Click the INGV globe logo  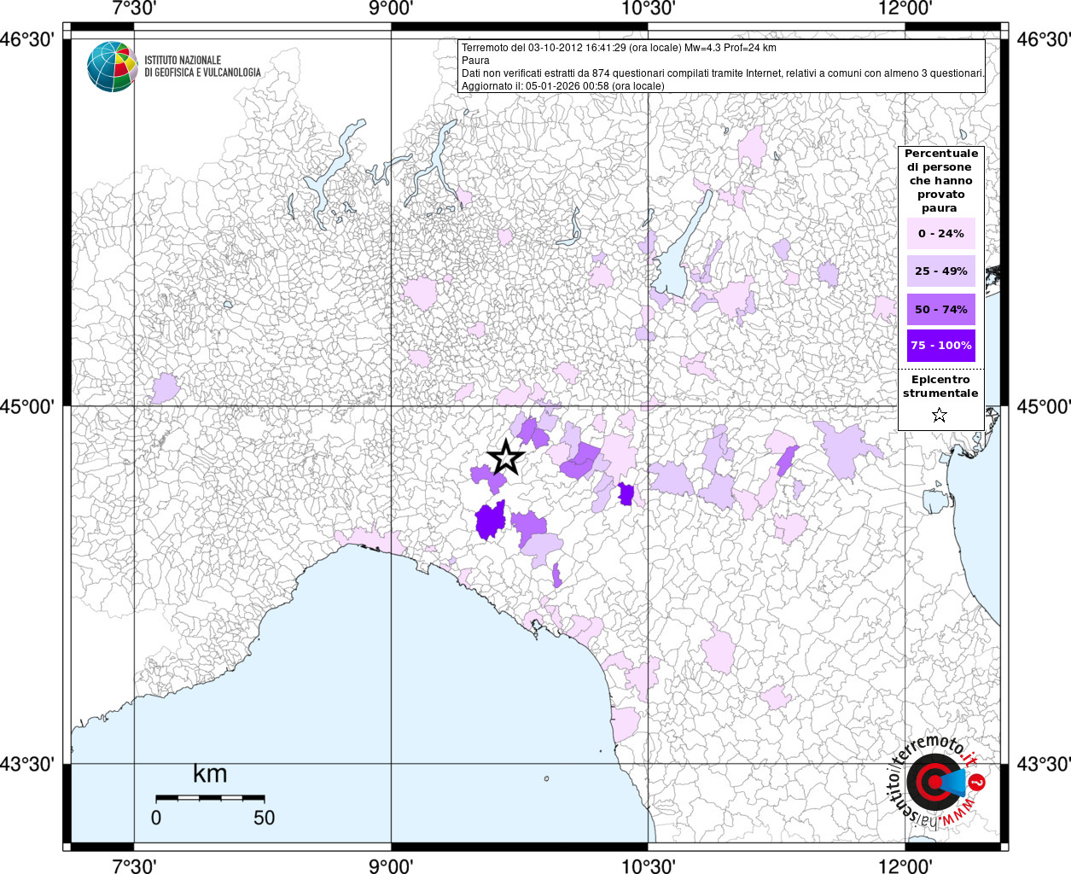pos(112,67)
